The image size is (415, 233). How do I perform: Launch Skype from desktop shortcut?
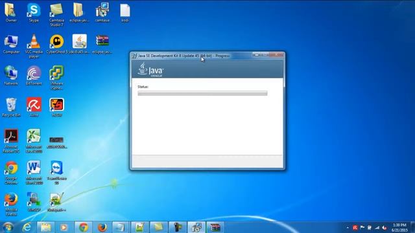pos(34,12)
